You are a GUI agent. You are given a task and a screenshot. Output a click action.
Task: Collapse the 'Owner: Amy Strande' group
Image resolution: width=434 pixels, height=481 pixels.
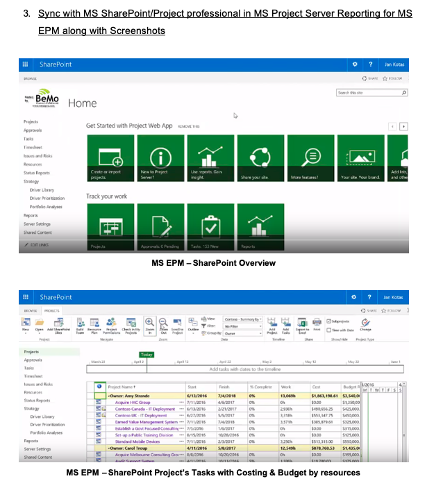click(108, 396)
